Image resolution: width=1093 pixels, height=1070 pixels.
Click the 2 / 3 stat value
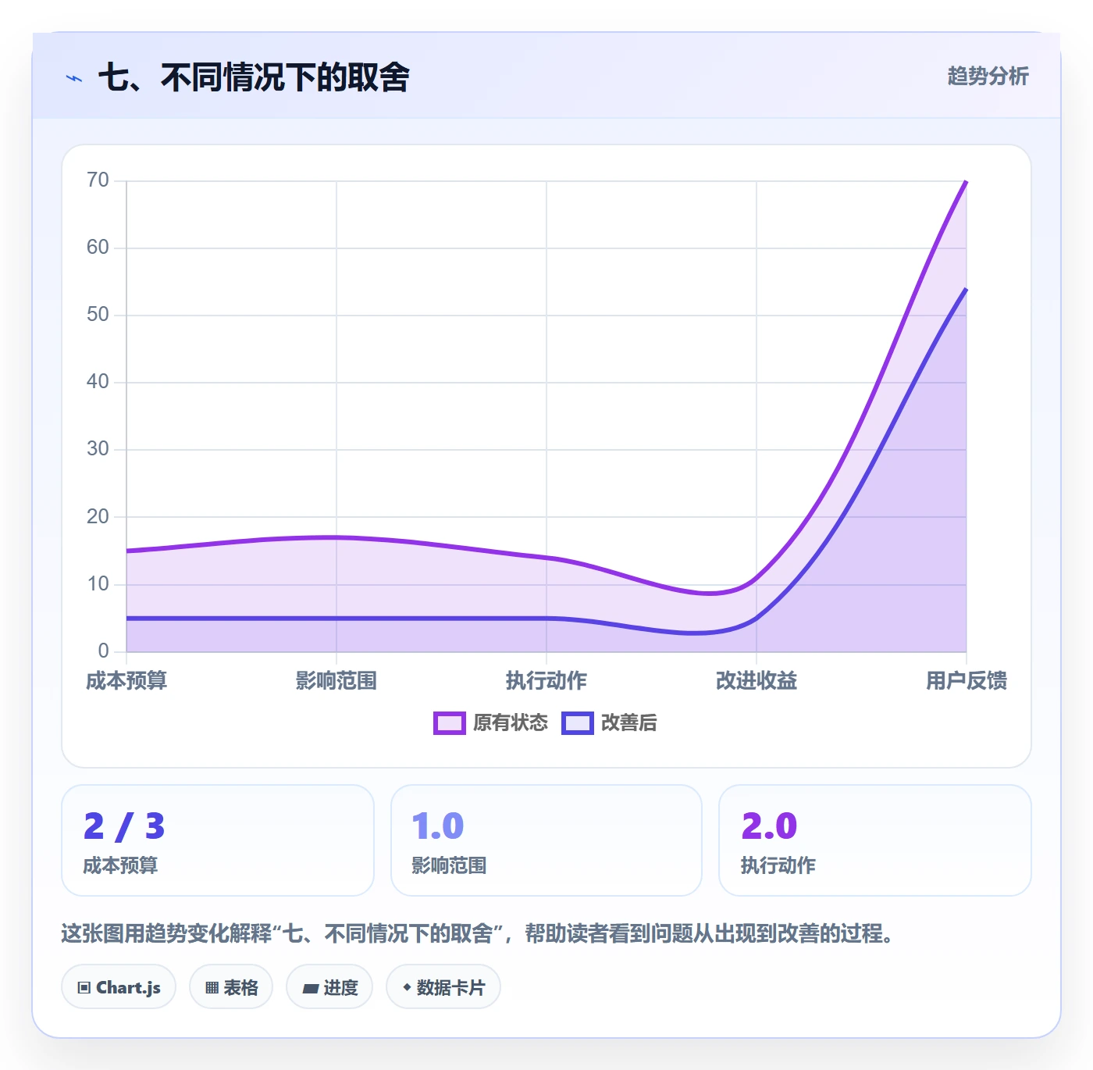coord(124,826)
